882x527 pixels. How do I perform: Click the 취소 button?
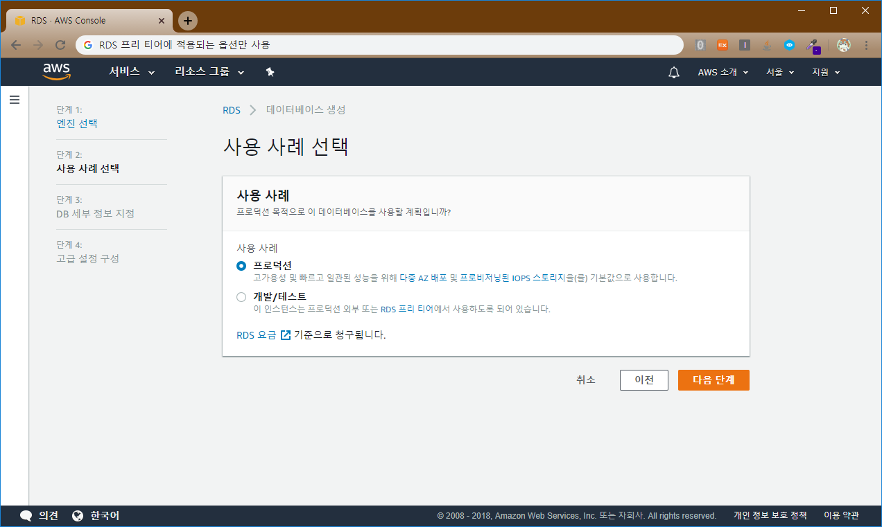586,380
